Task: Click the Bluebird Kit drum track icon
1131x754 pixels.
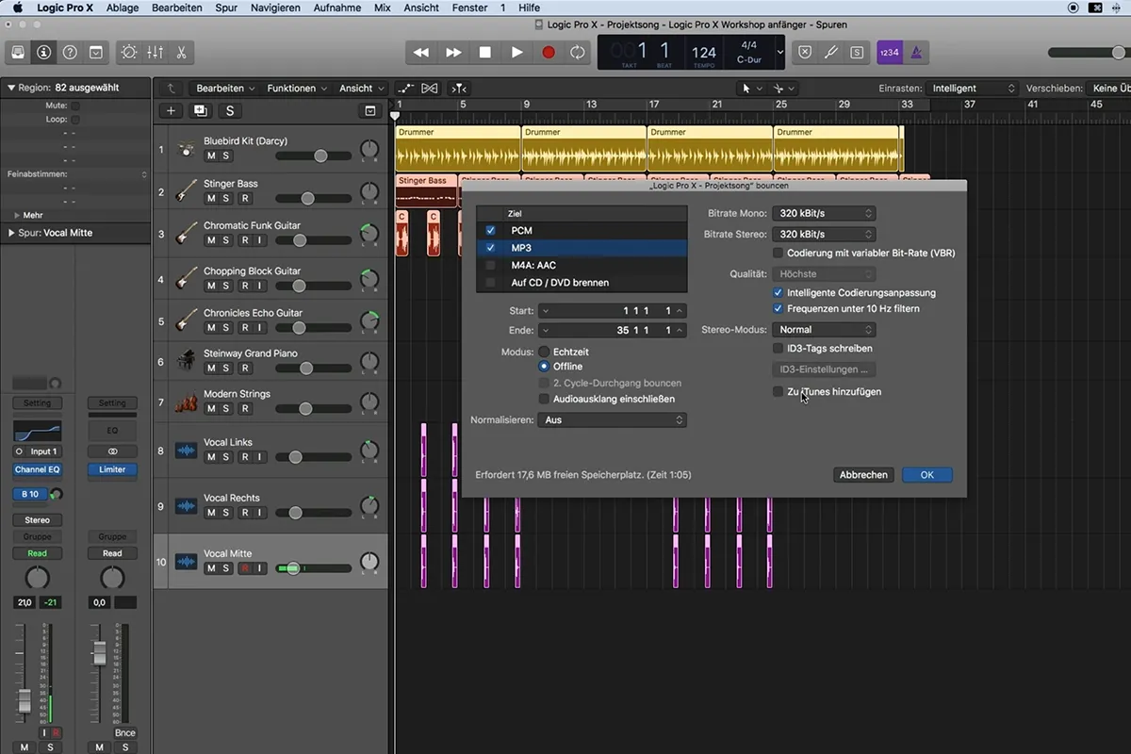Action: (x=186, y=149)
